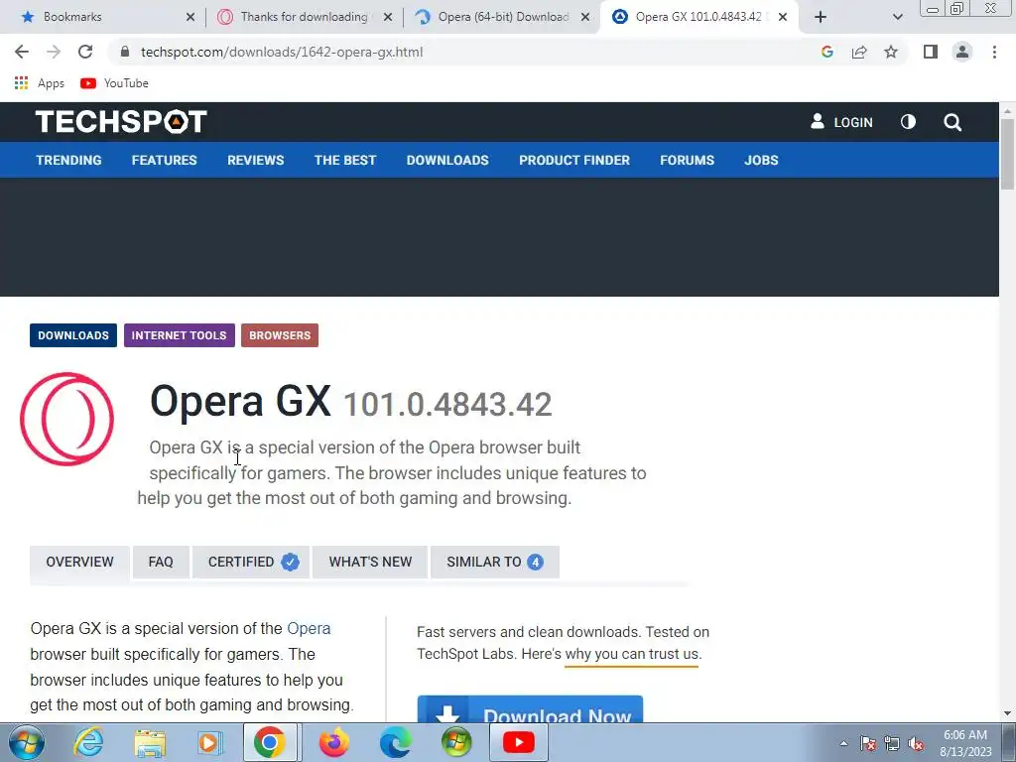The image size is (1016, 762).
Task: Click the DOWNLOADS category tag
Action: (73, 335)
